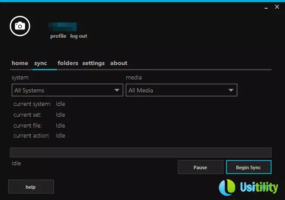Click the sync progress bar
Screen dimensions: 285x200
coord(141,152)
